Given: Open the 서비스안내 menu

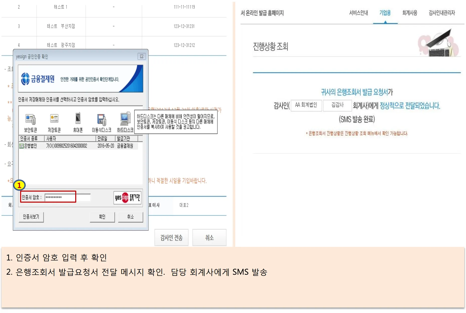Looking at the screenshot, I should [358, 13].
